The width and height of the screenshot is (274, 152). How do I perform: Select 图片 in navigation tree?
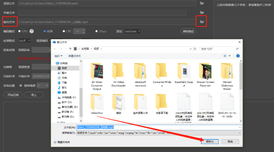click(x=62, y=73)
